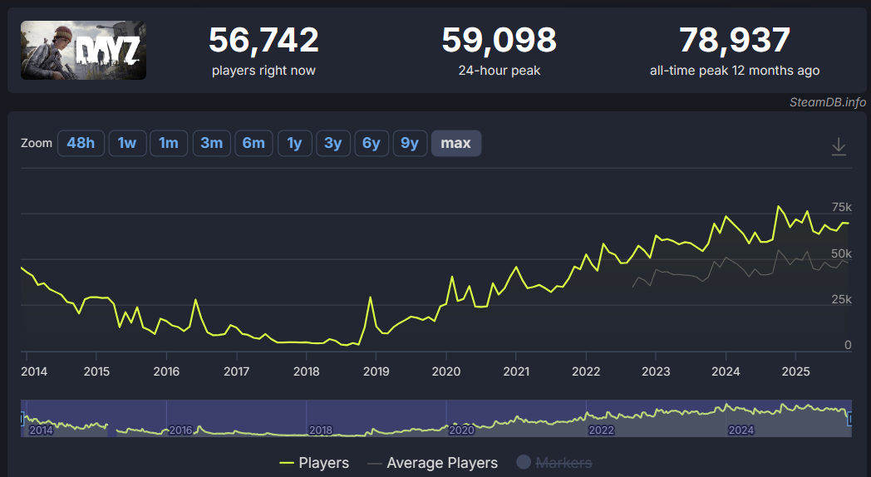The height and width of the screenshot is (477, 871).
Task: Click the 56,742 players right now value
Action: pyautogui.click(x=263, y=40)
